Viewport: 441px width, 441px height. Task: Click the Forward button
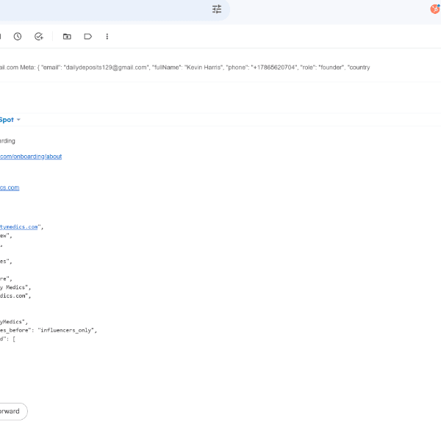pyautogui.click(x=10, y=411)
